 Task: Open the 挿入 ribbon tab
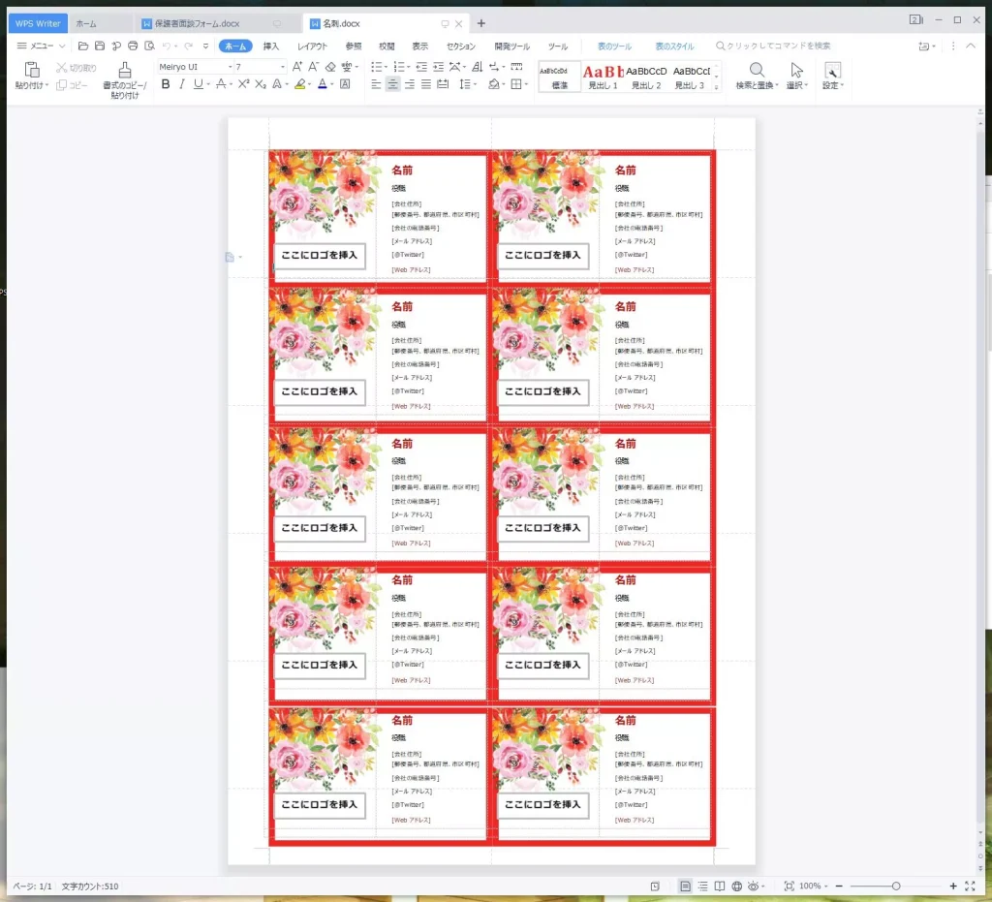tap(271, 47)
